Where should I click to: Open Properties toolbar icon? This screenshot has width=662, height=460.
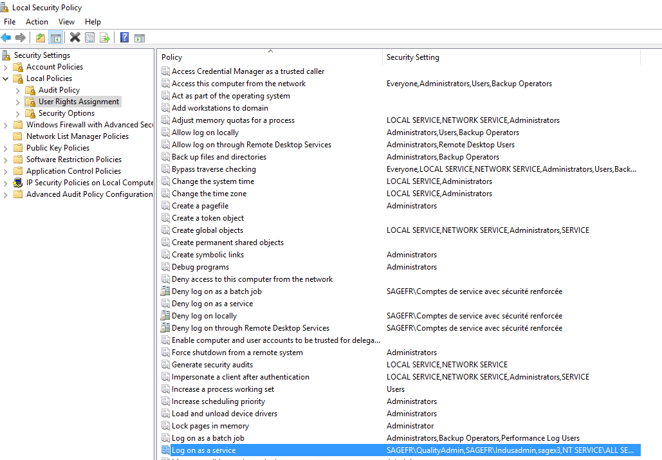(x=90, y=37)
